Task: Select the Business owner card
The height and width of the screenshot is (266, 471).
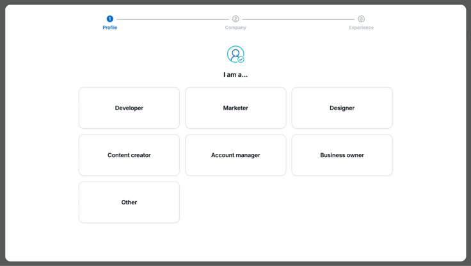Action: pyautogui.click(x=342, y=155)
